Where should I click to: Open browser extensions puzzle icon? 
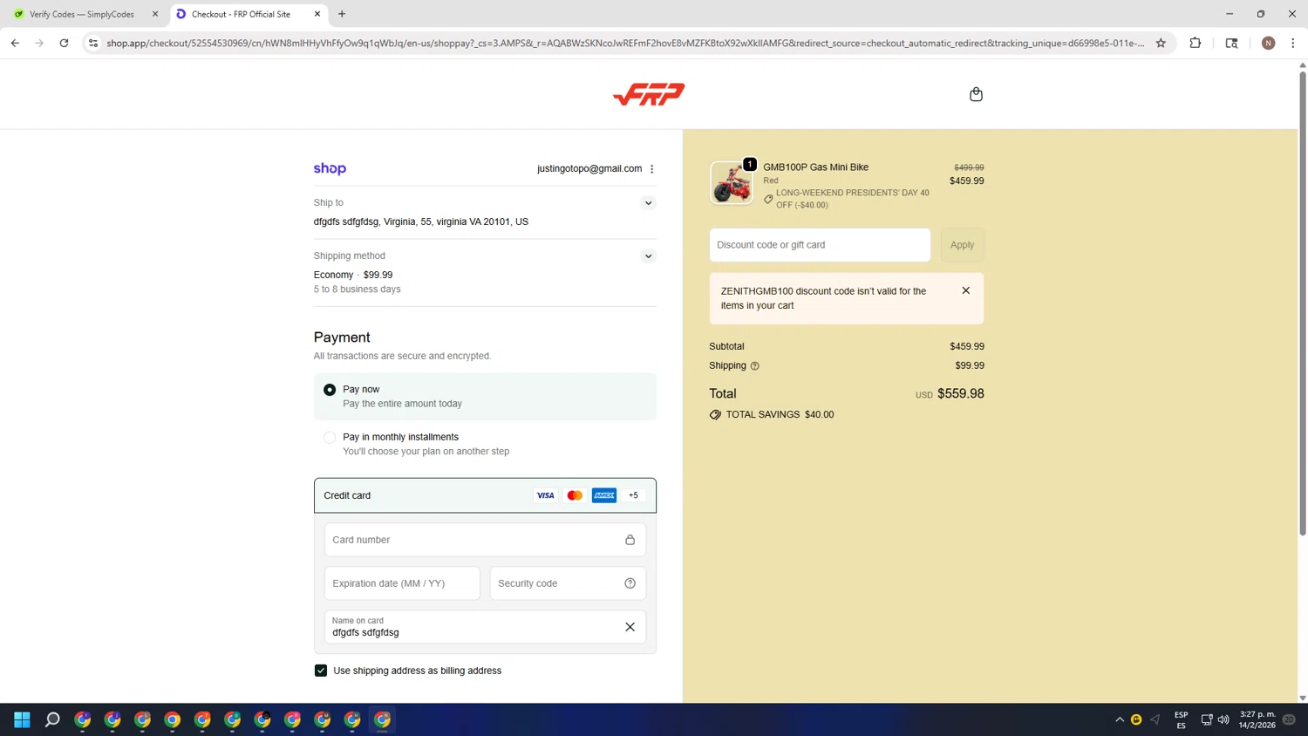(1195, 43)
